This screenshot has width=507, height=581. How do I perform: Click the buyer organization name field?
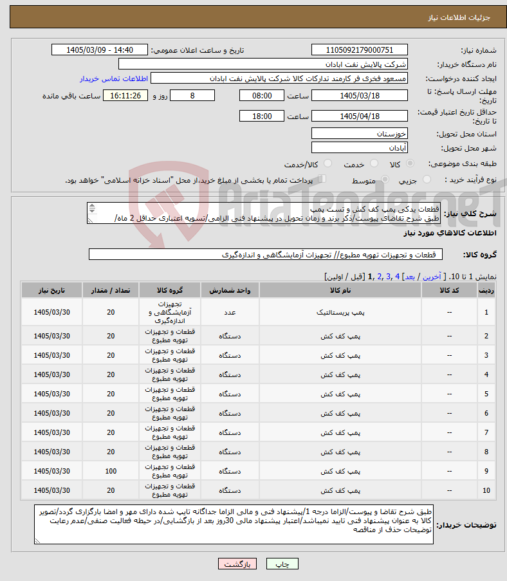263,64
